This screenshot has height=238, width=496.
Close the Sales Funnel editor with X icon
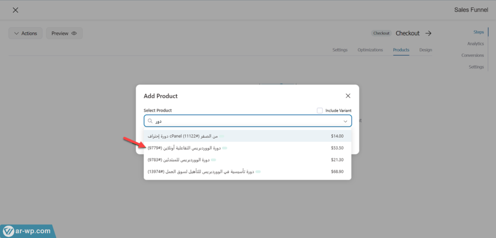15,10
